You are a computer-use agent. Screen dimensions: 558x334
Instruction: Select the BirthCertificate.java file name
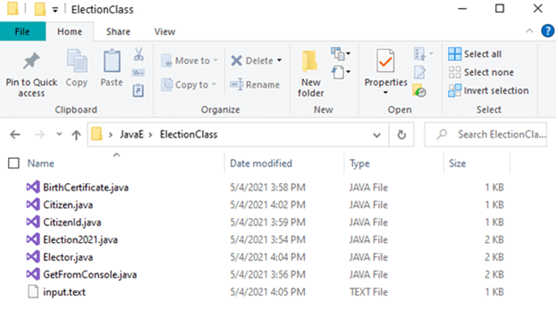[x=86, y=188]
